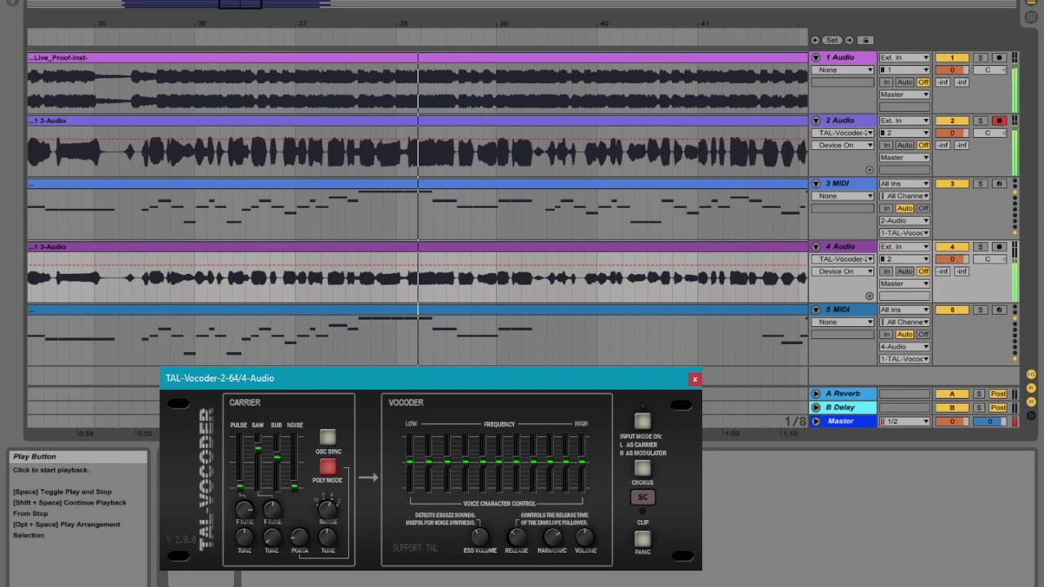Toggle the red POLY MODE button
The image size is (1044, 587).
pyautogui.click(x=328, y=466)
